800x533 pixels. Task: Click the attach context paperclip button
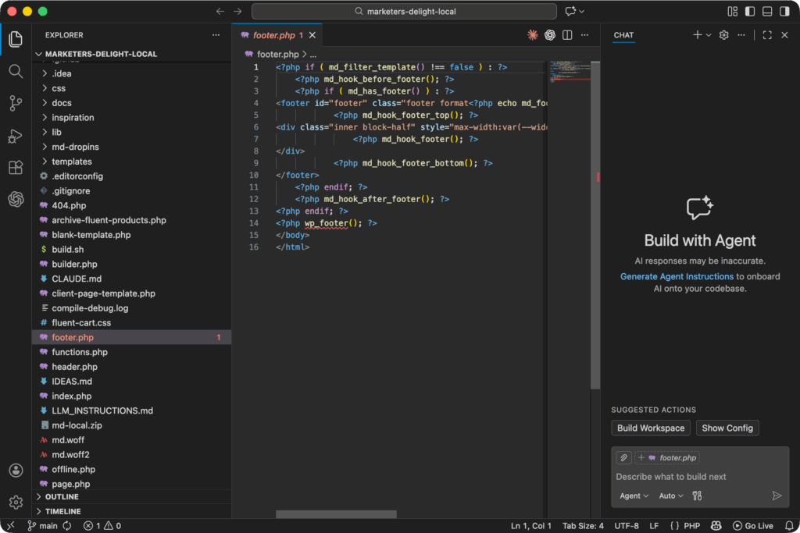623,458
